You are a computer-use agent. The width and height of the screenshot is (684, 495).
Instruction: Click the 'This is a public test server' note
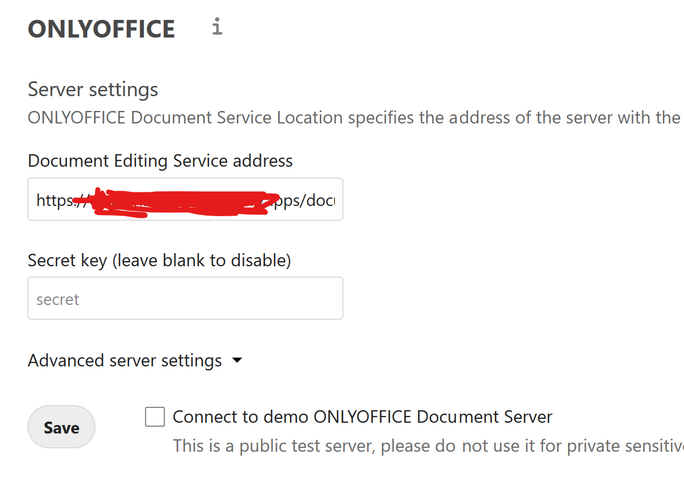coord(428,445)
